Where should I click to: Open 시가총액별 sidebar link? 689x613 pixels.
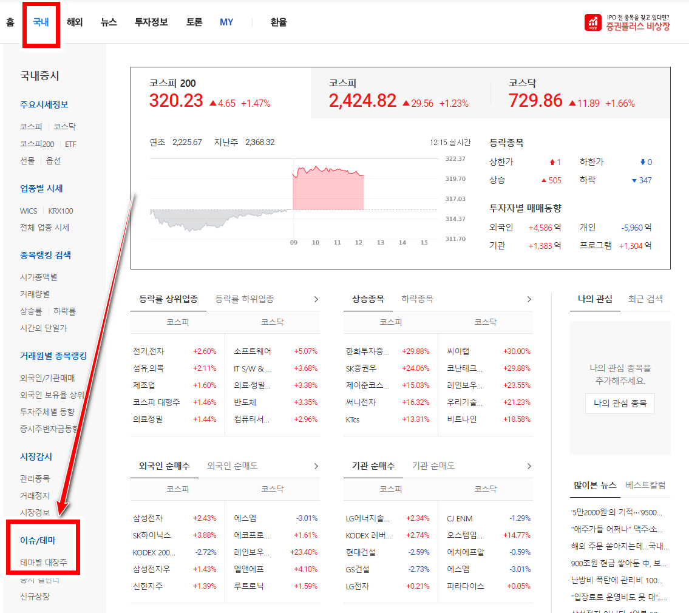tap(39, 277)
